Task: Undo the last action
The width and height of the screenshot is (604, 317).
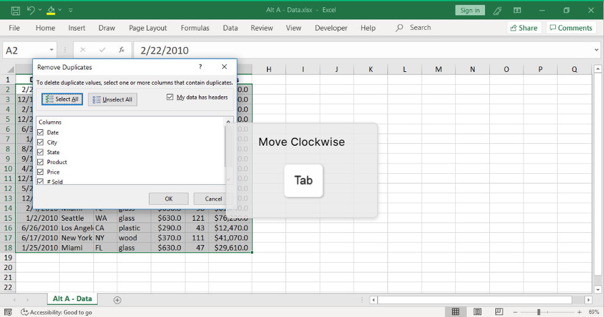Action: click(x=31, y=10)
